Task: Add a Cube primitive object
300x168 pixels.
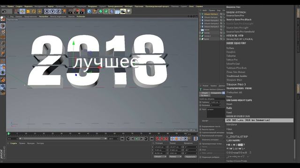Action: 89,11
